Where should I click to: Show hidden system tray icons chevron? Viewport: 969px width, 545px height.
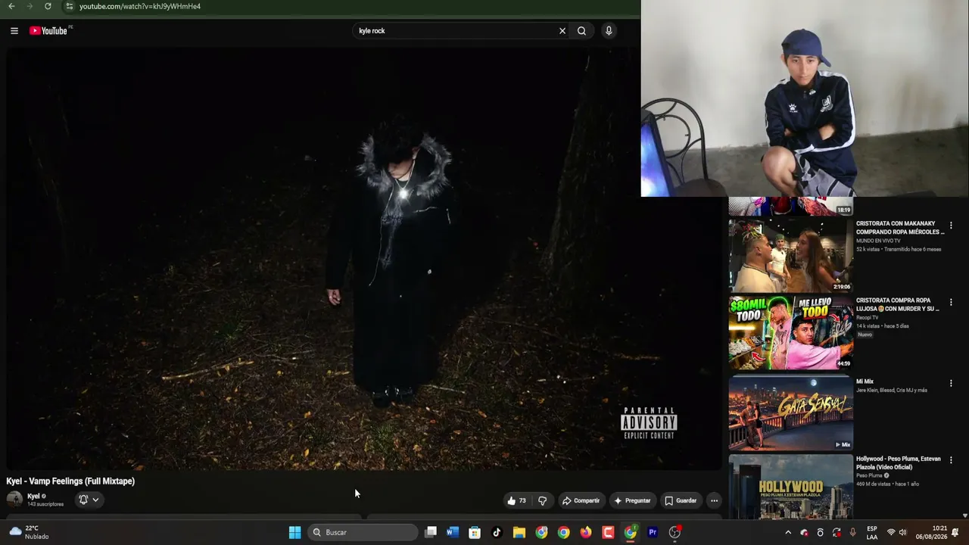(788, 532)
